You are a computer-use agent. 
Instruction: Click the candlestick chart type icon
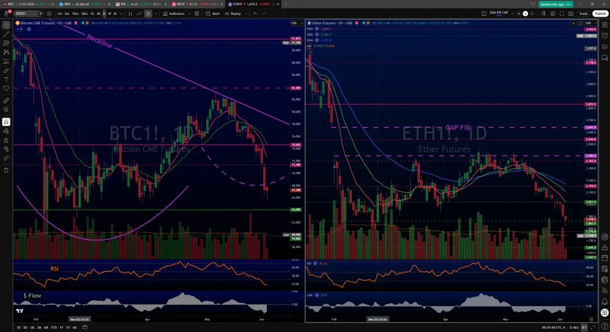click(x=148, y=13)
